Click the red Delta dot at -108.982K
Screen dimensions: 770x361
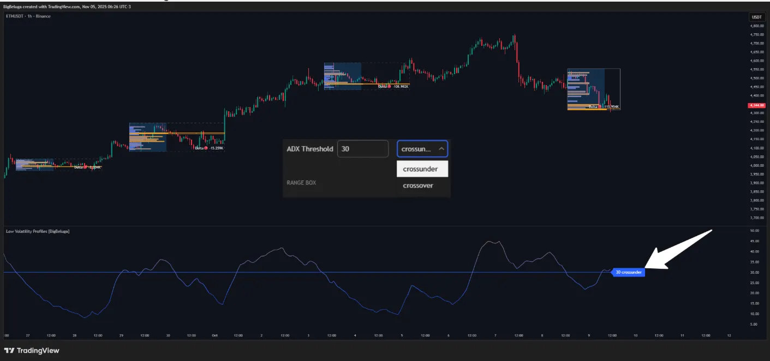pyautogui.click(x=389, y=86)
